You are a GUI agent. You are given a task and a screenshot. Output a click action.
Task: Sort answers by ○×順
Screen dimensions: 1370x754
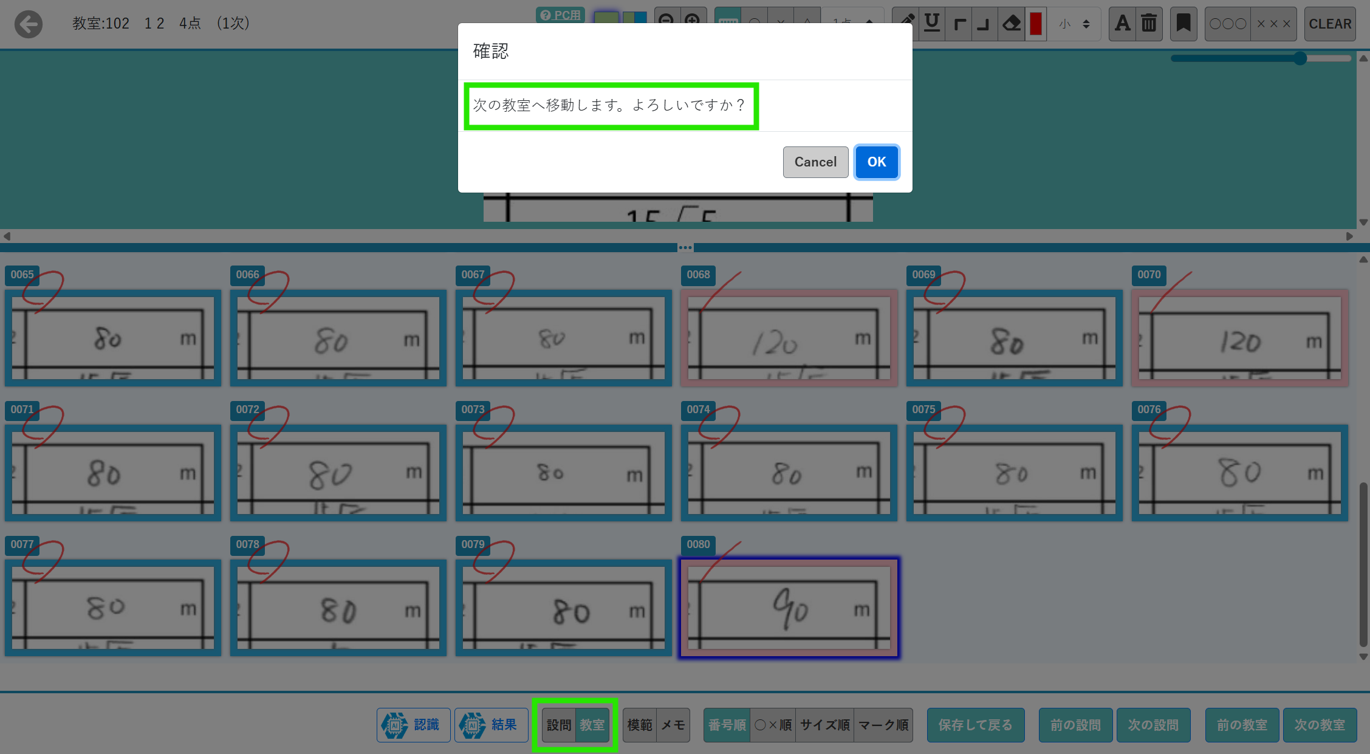point(773,725)
